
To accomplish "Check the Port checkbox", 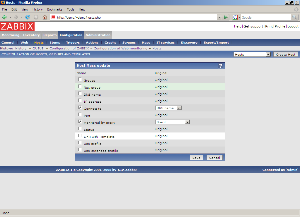I will pos(80,115).
